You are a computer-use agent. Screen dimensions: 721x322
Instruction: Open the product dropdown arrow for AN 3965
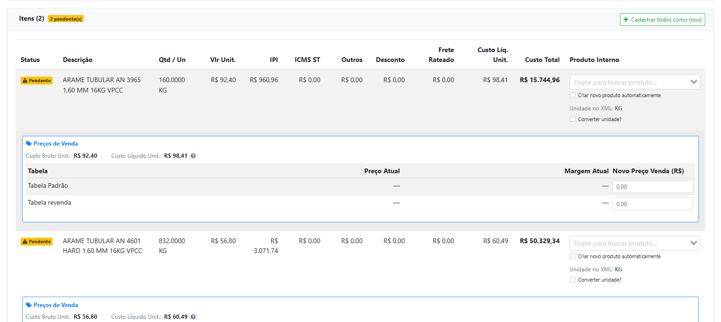694,82
